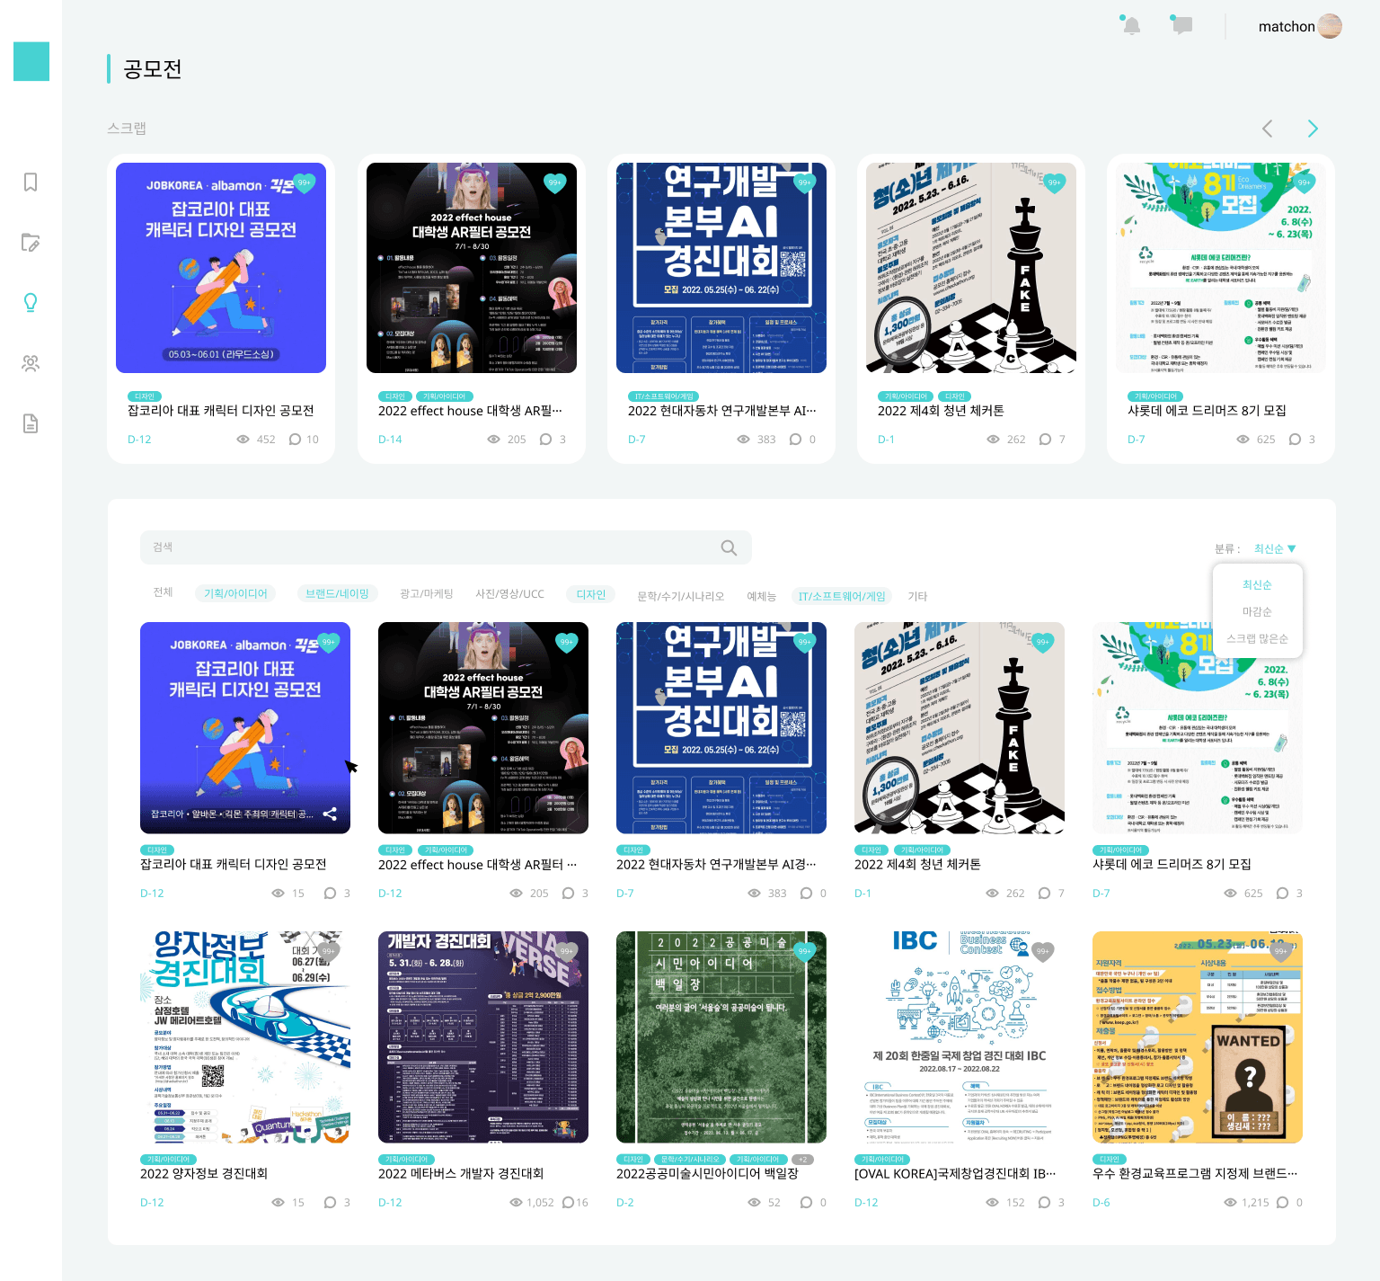Toggle heart on scrap 연구개발본부 AI card
The image size is (1380, 1281).
[805, 183]
